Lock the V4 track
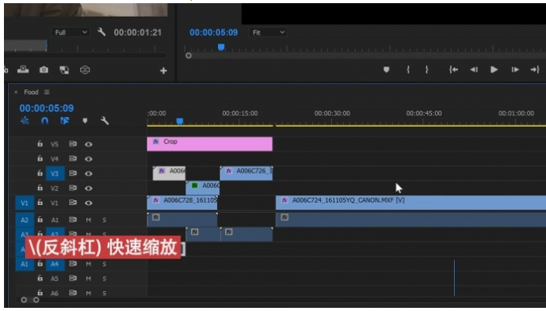This screenshot has height=311, width=546. coord(40,158)
